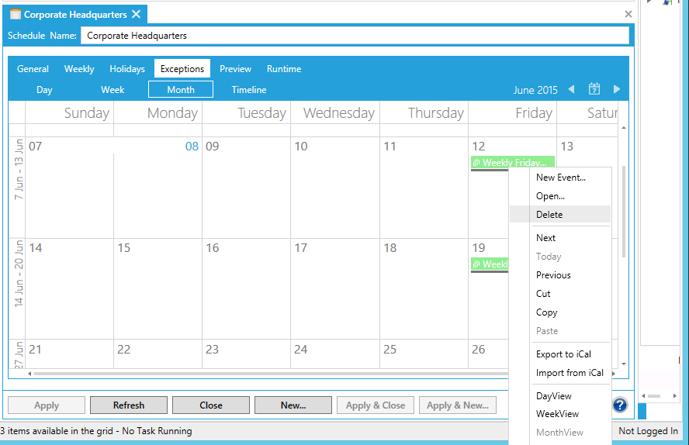The image size is (689, 445).
Task: Click the previous month arrow icon
Action: point(572,89)
